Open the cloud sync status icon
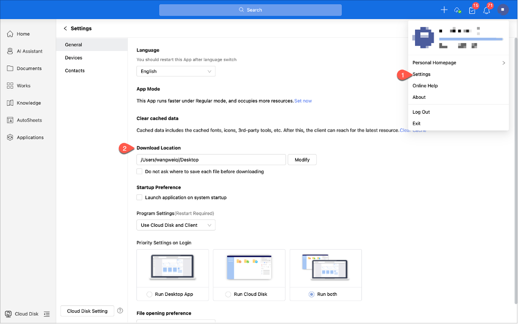The height and width of the screenshot is (324, 518). pyautogui.click(x=457, y=10)
